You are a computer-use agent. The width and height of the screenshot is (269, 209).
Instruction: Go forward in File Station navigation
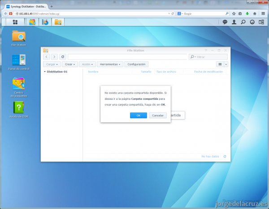pos(54,57)
